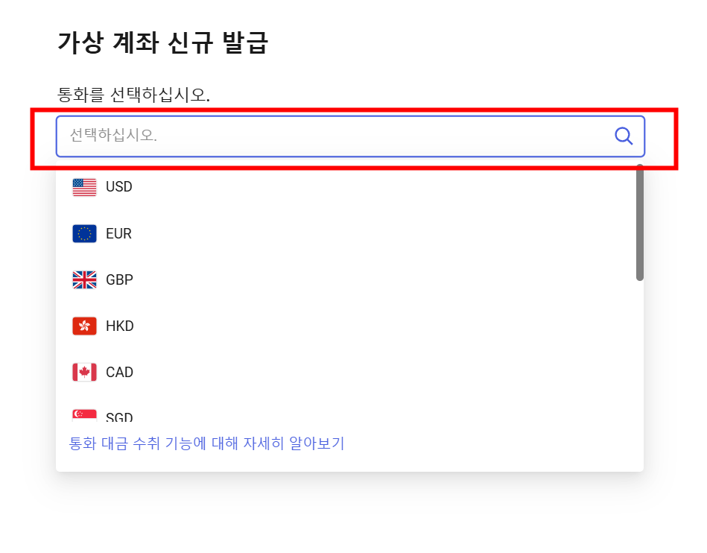Image resolution: width=707 pixels, height=553 pixels.
Task: Click the United States flag icon
Action: point(84,187)
